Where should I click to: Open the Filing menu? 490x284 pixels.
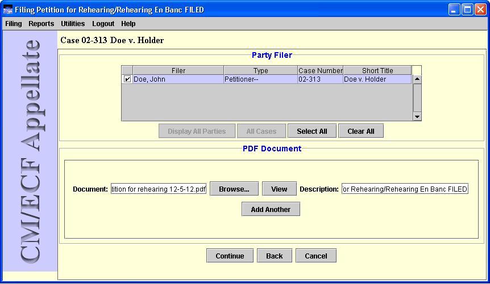(14, 24)
